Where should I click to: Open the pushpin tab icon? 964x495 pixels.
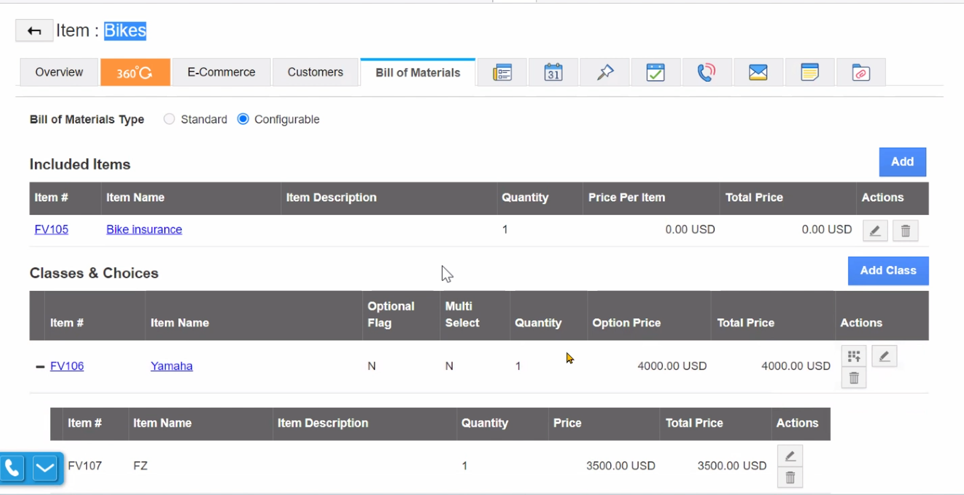tap(605, 72)
